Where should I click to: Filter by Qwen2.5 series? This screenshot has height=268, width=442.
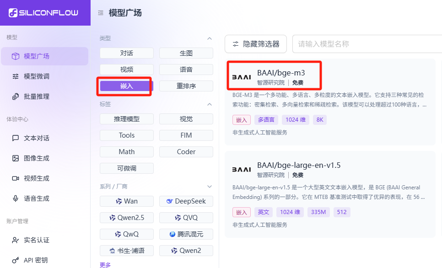127,218
